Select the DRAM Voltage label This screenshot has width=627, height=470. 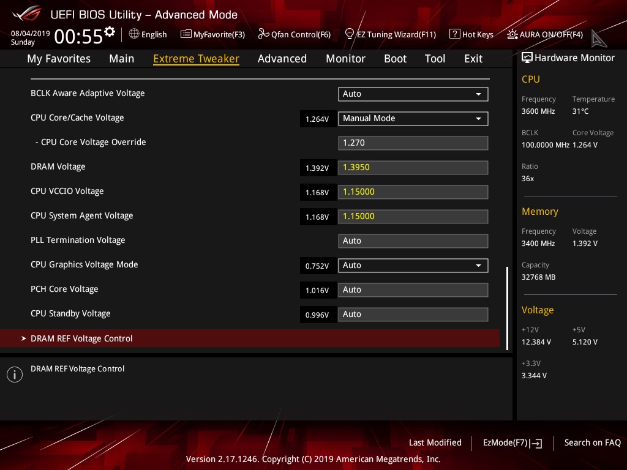pyautogui.click(x=58, y=166)
